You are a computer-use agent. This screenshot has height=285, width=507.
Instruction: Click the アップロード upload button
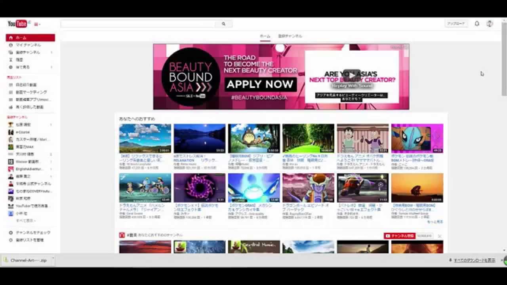coord(456,24)
